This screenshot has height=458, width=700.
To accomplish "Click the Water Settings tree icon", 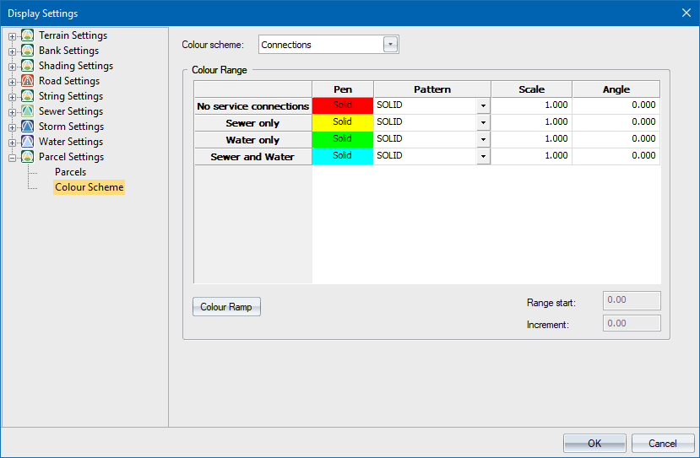I will tap(28, 142).
